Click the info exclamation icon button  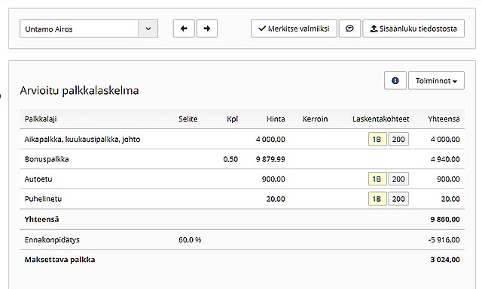point(395,80)
